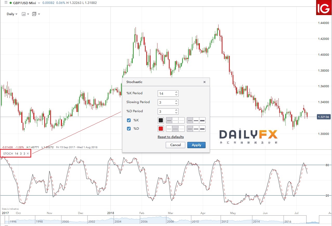Select dashed line style for %K
The height and width of the screenshot is (226, 332).
pyautogui.click(x=175, y=120)
